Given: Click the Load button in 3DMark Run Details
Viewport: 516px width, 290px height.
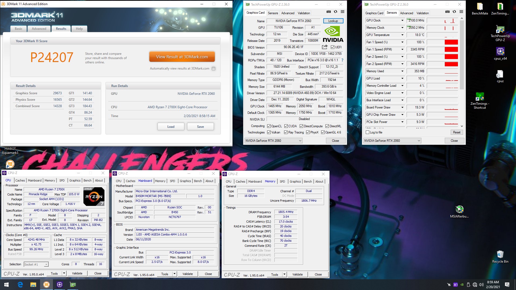Looking at the screenshot, I should [x=171, y=127].
